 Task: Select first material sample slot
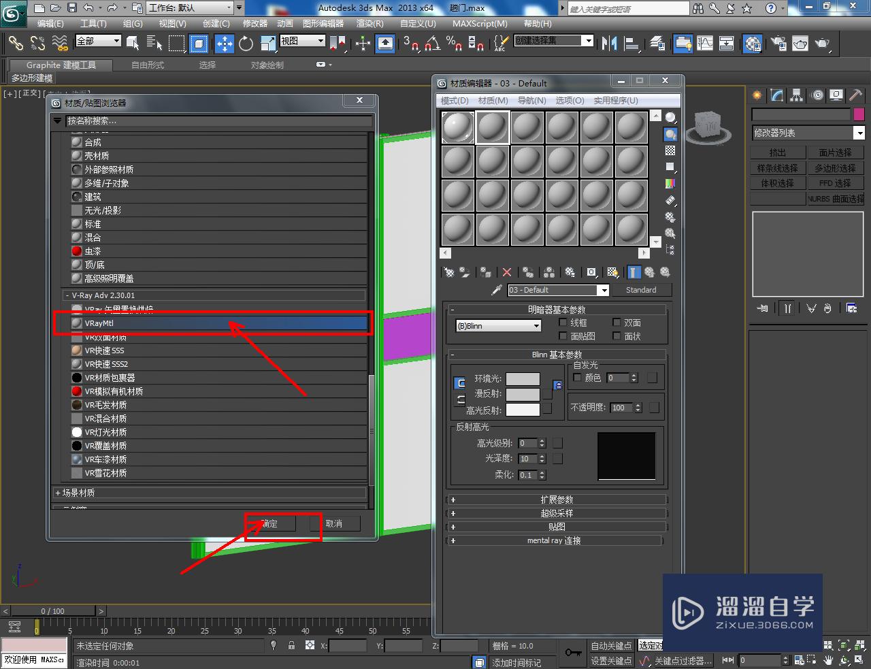coord(458,127)
